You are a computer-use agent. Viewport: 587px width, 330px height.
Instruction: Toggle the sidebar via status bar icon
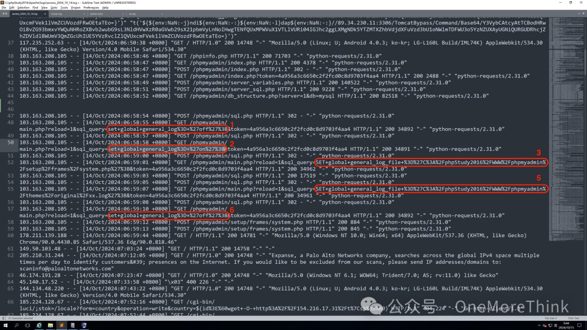coord(4,319)
